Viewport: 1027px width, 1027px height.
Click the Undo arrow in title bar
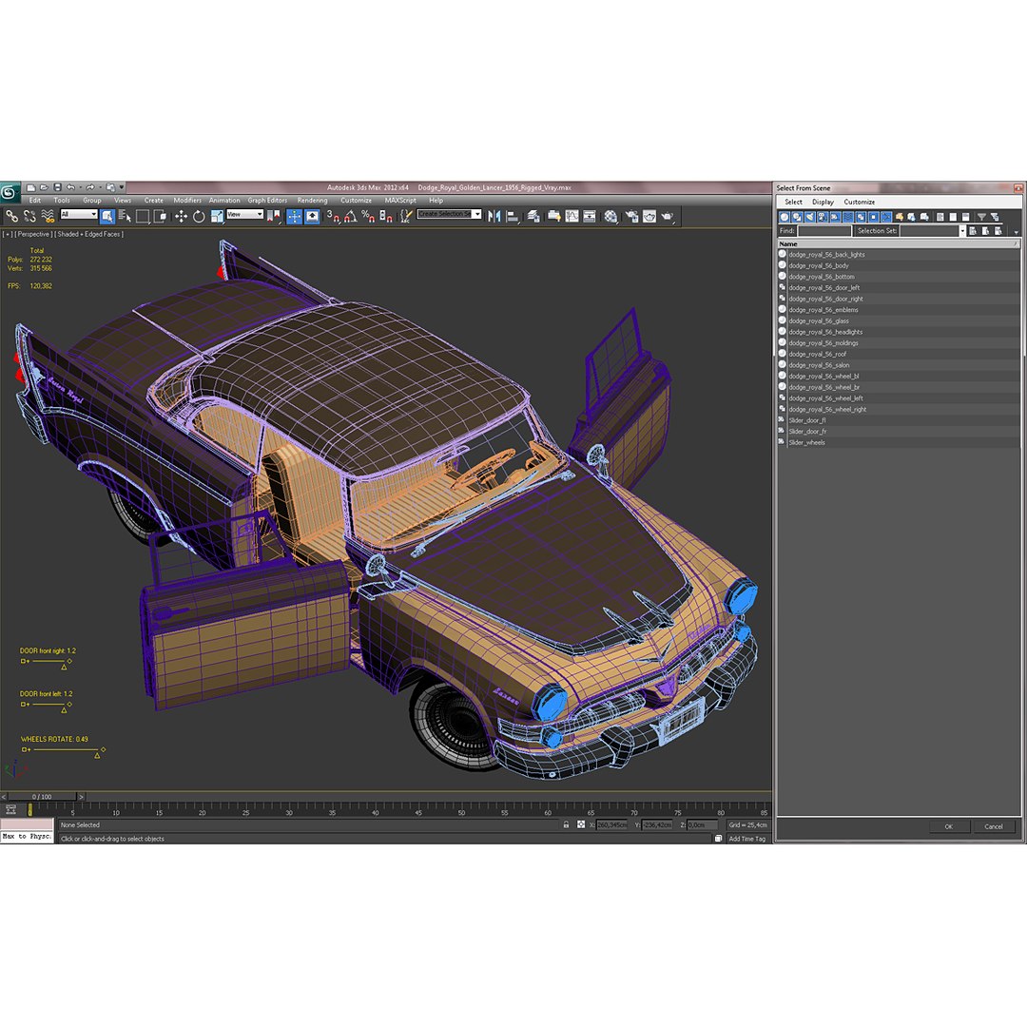click(x=70, y=187)
